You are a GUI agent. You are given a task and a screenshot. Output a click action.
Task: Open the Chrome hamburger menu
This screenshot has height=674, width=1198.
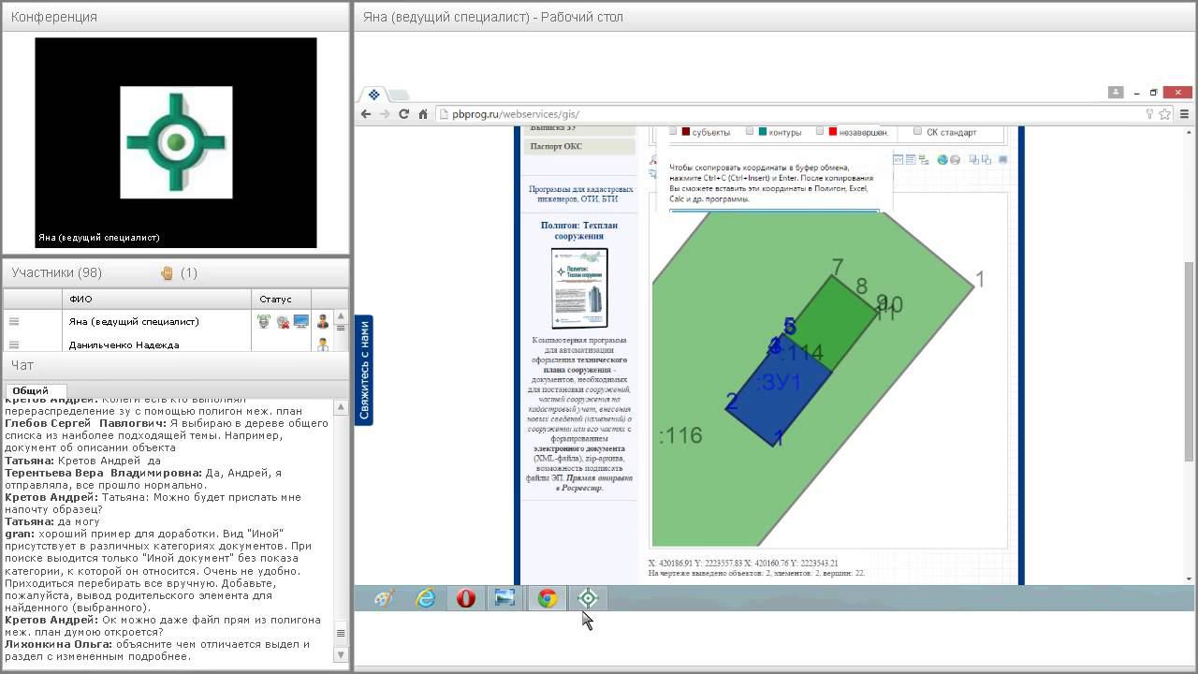pyautogui.click(x=1184, y=114)
